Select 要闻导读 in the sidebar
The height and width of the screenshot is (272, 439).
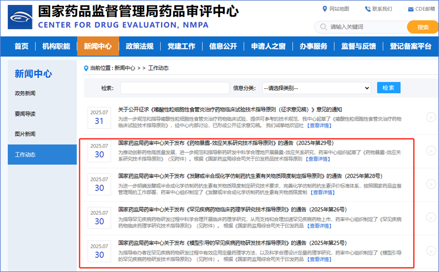[25, 114]
